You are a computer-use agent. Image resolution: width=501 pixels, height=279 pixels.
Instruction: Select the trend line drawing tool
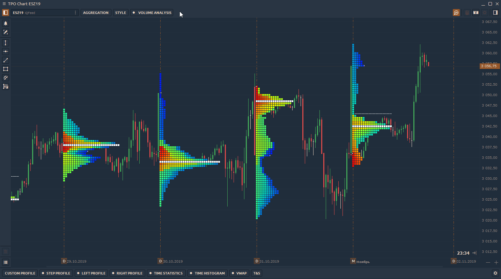6,60
